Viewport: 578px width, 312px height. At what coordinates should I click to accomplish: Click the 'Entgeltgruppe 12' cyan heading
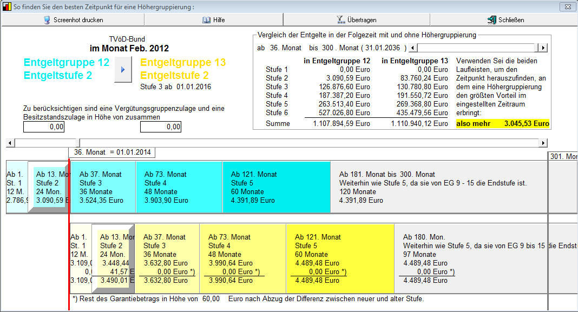point(67,62)
